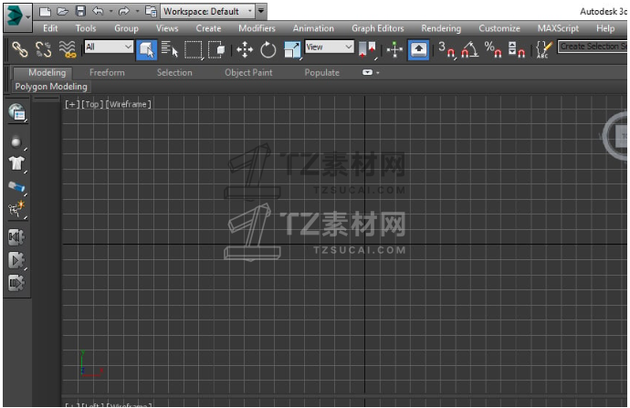Image resolution: width=630 pixels, height=408 pixels.
Task: Activate the Select Object tool
Action: (x=146, y=50)
